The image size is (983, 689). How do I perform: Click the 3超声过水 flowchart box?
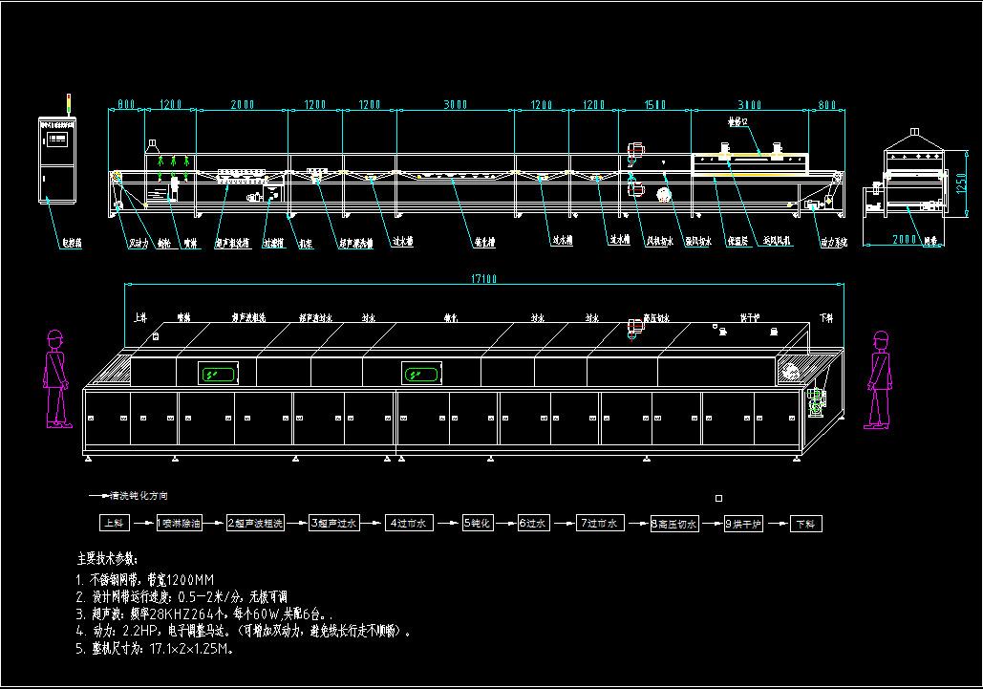point(334,524)
